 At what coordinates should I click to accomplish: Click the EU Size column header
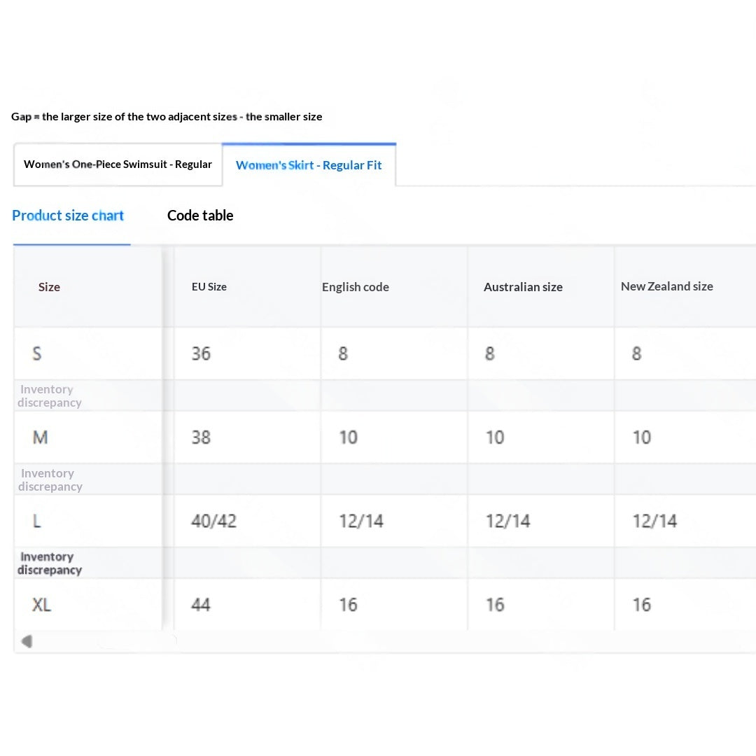point(209,287)
